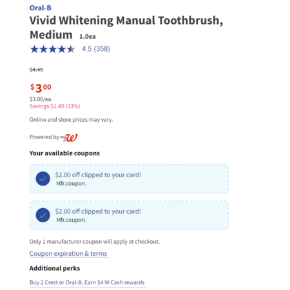The image size is (290, 290).
Task: Select the second $2.00 off coupon text
Action: [98, 211]
